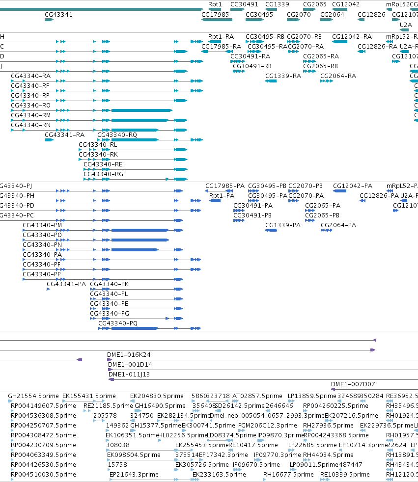Select the CG43341 gene label

(59, 14)
